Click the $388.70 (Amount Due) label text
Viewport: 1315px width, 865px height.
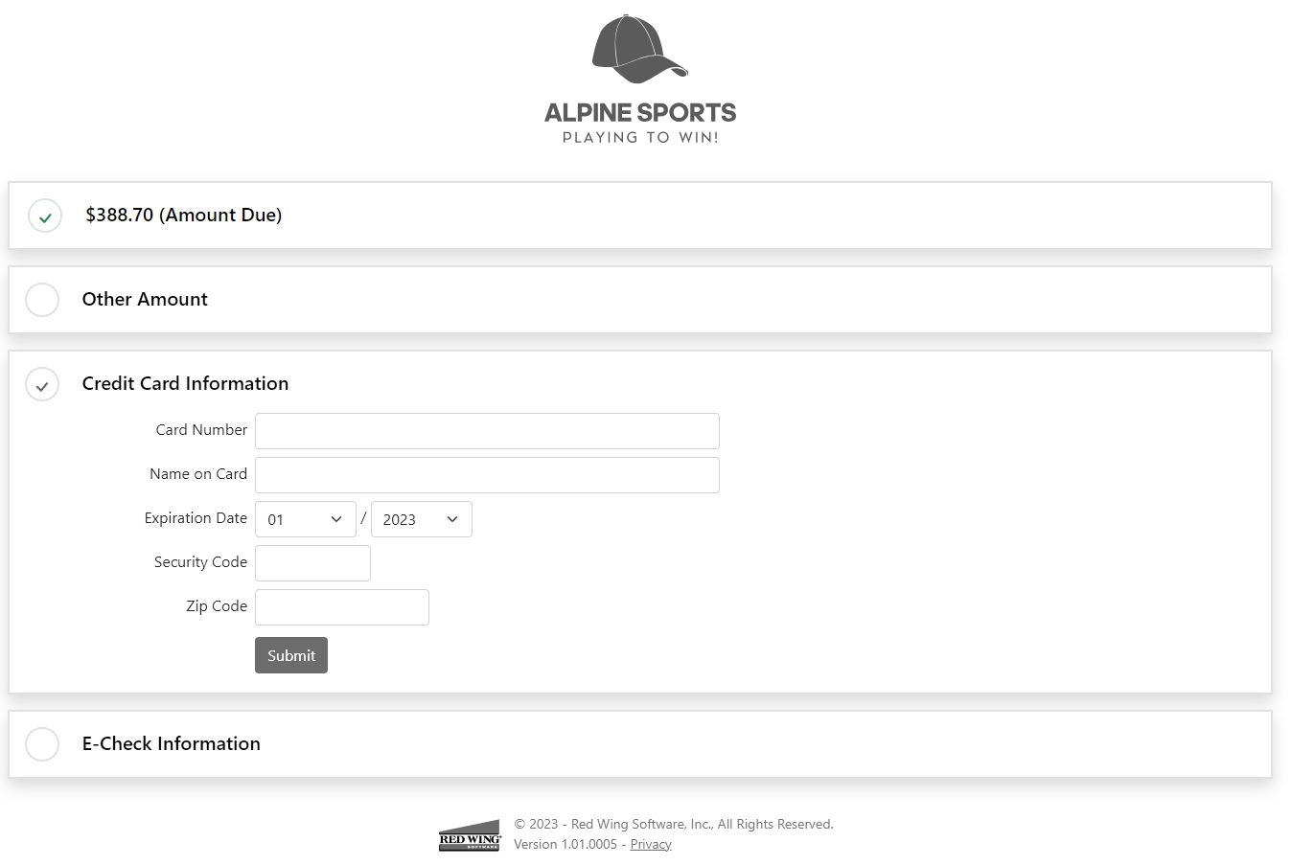click(x=183, y=216)
